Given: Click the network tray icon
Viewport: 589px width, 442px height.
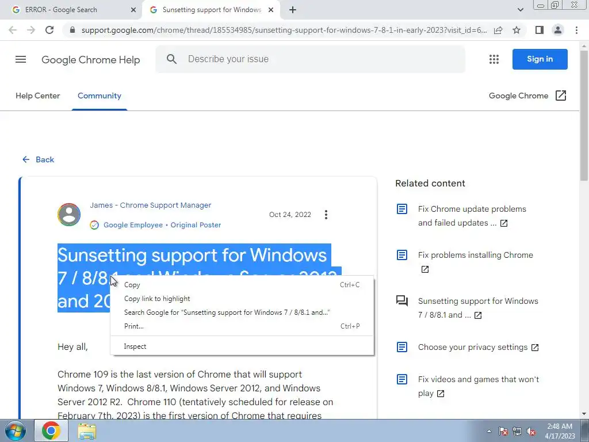Looking at the screenshot, I should point(517,431).
